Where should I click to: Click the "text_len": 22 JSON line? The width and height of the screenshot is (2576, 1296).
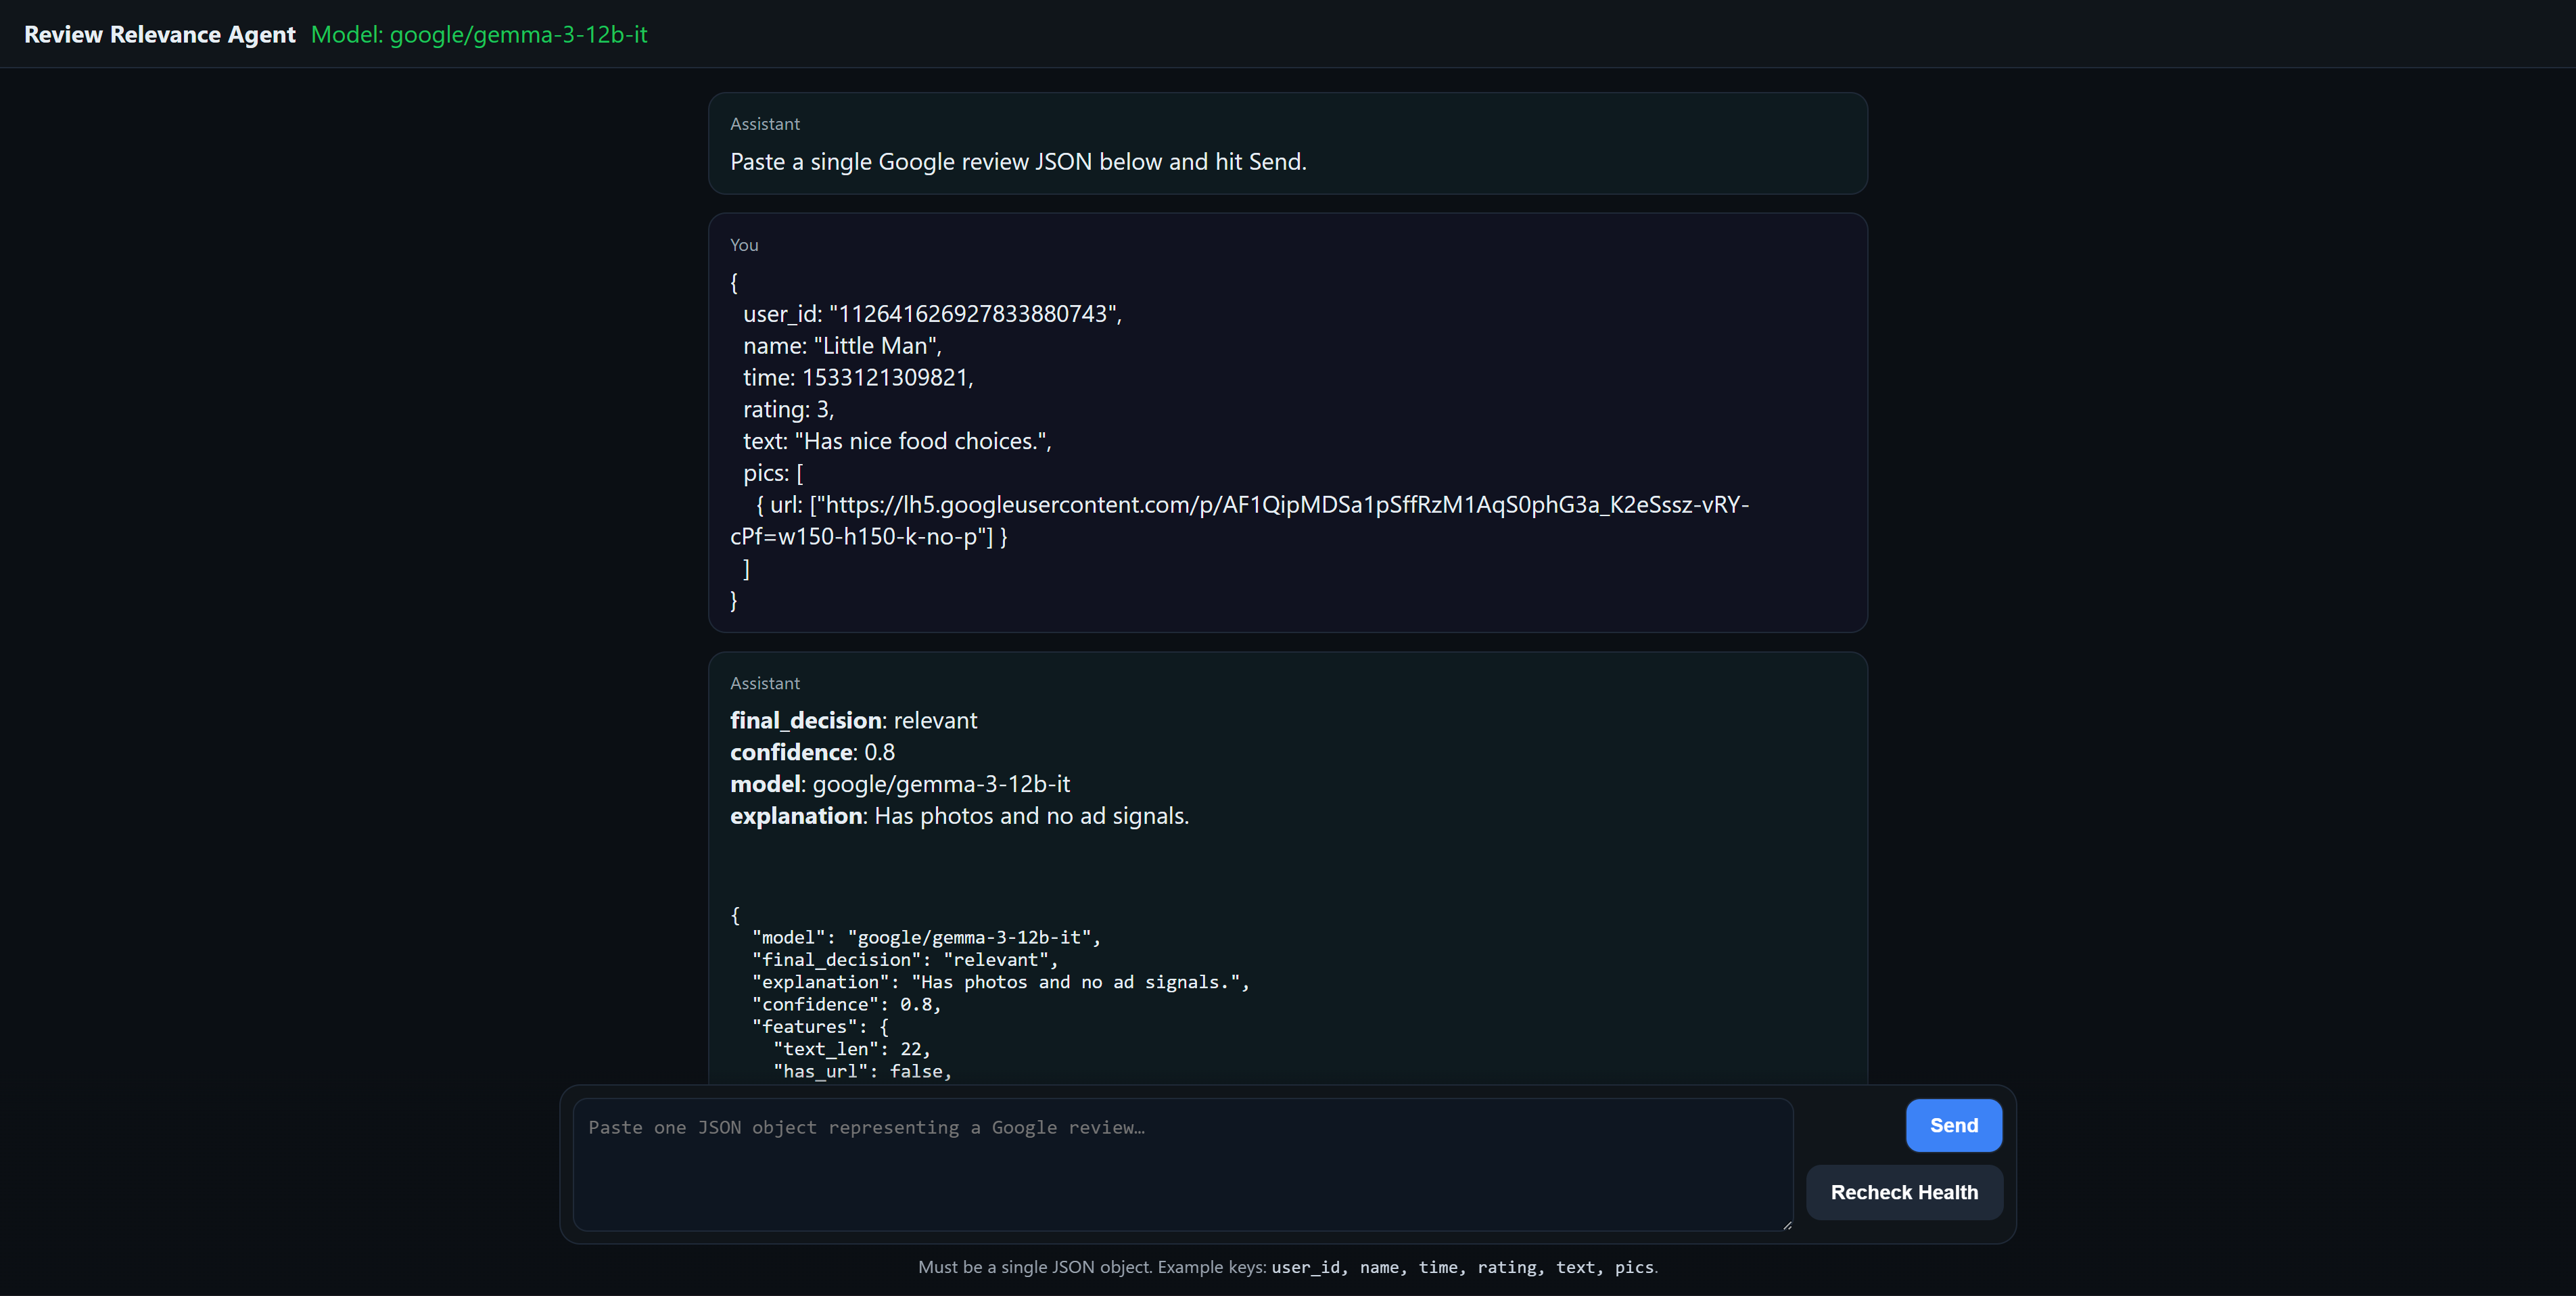click(851, 1049)
